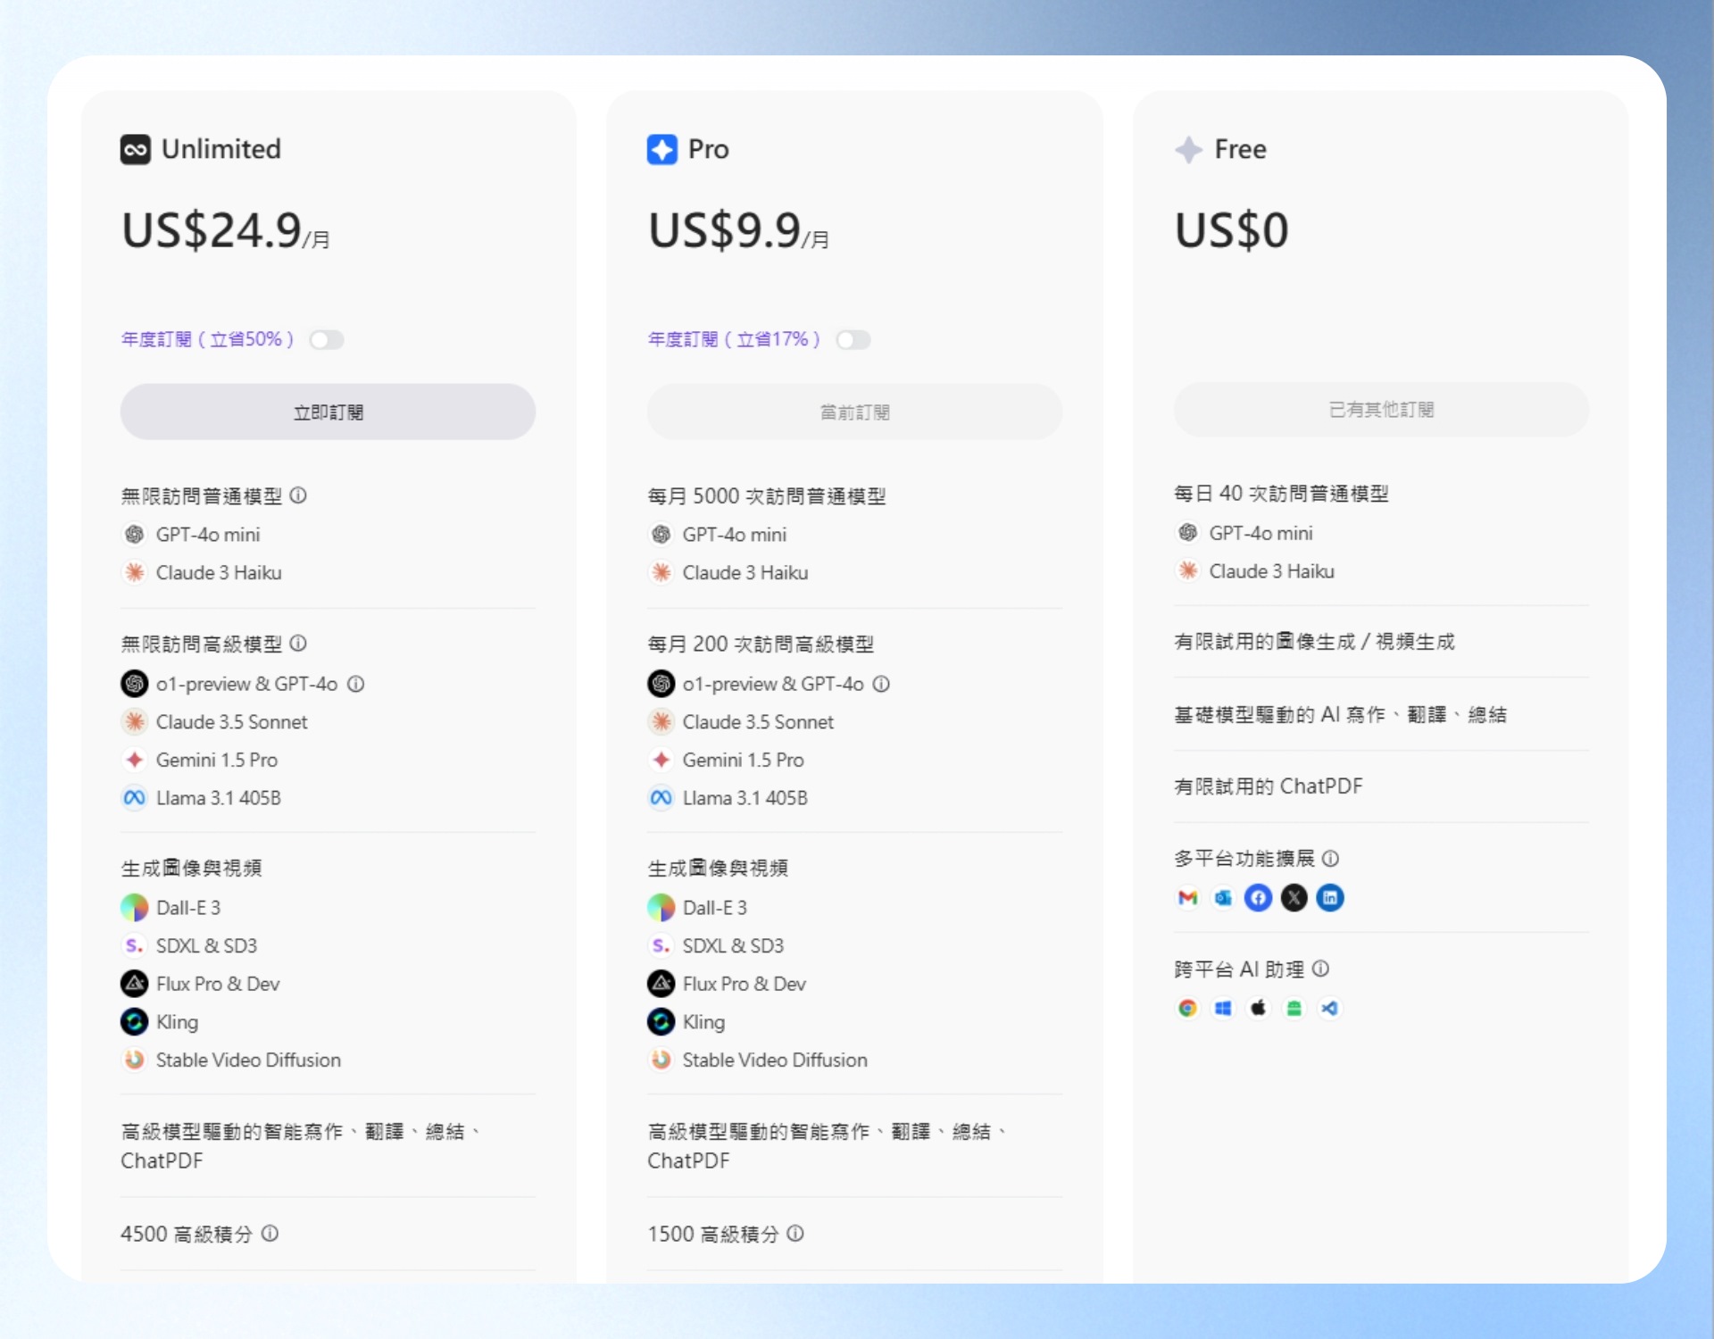Click the Gmail icon under 多平台功能擴展
This screenshot has height=1339, width=1714.
click(x=1187, y=898)
